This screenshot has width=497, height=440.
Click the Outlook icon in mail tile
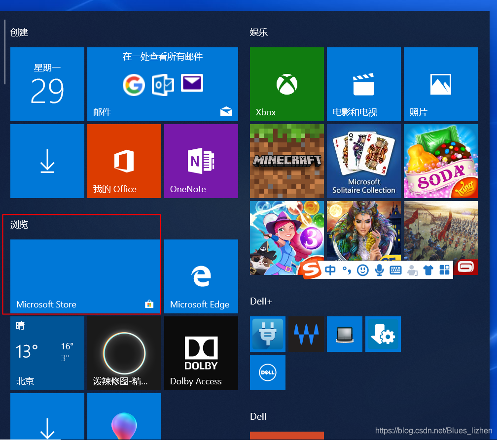point(163,85)
